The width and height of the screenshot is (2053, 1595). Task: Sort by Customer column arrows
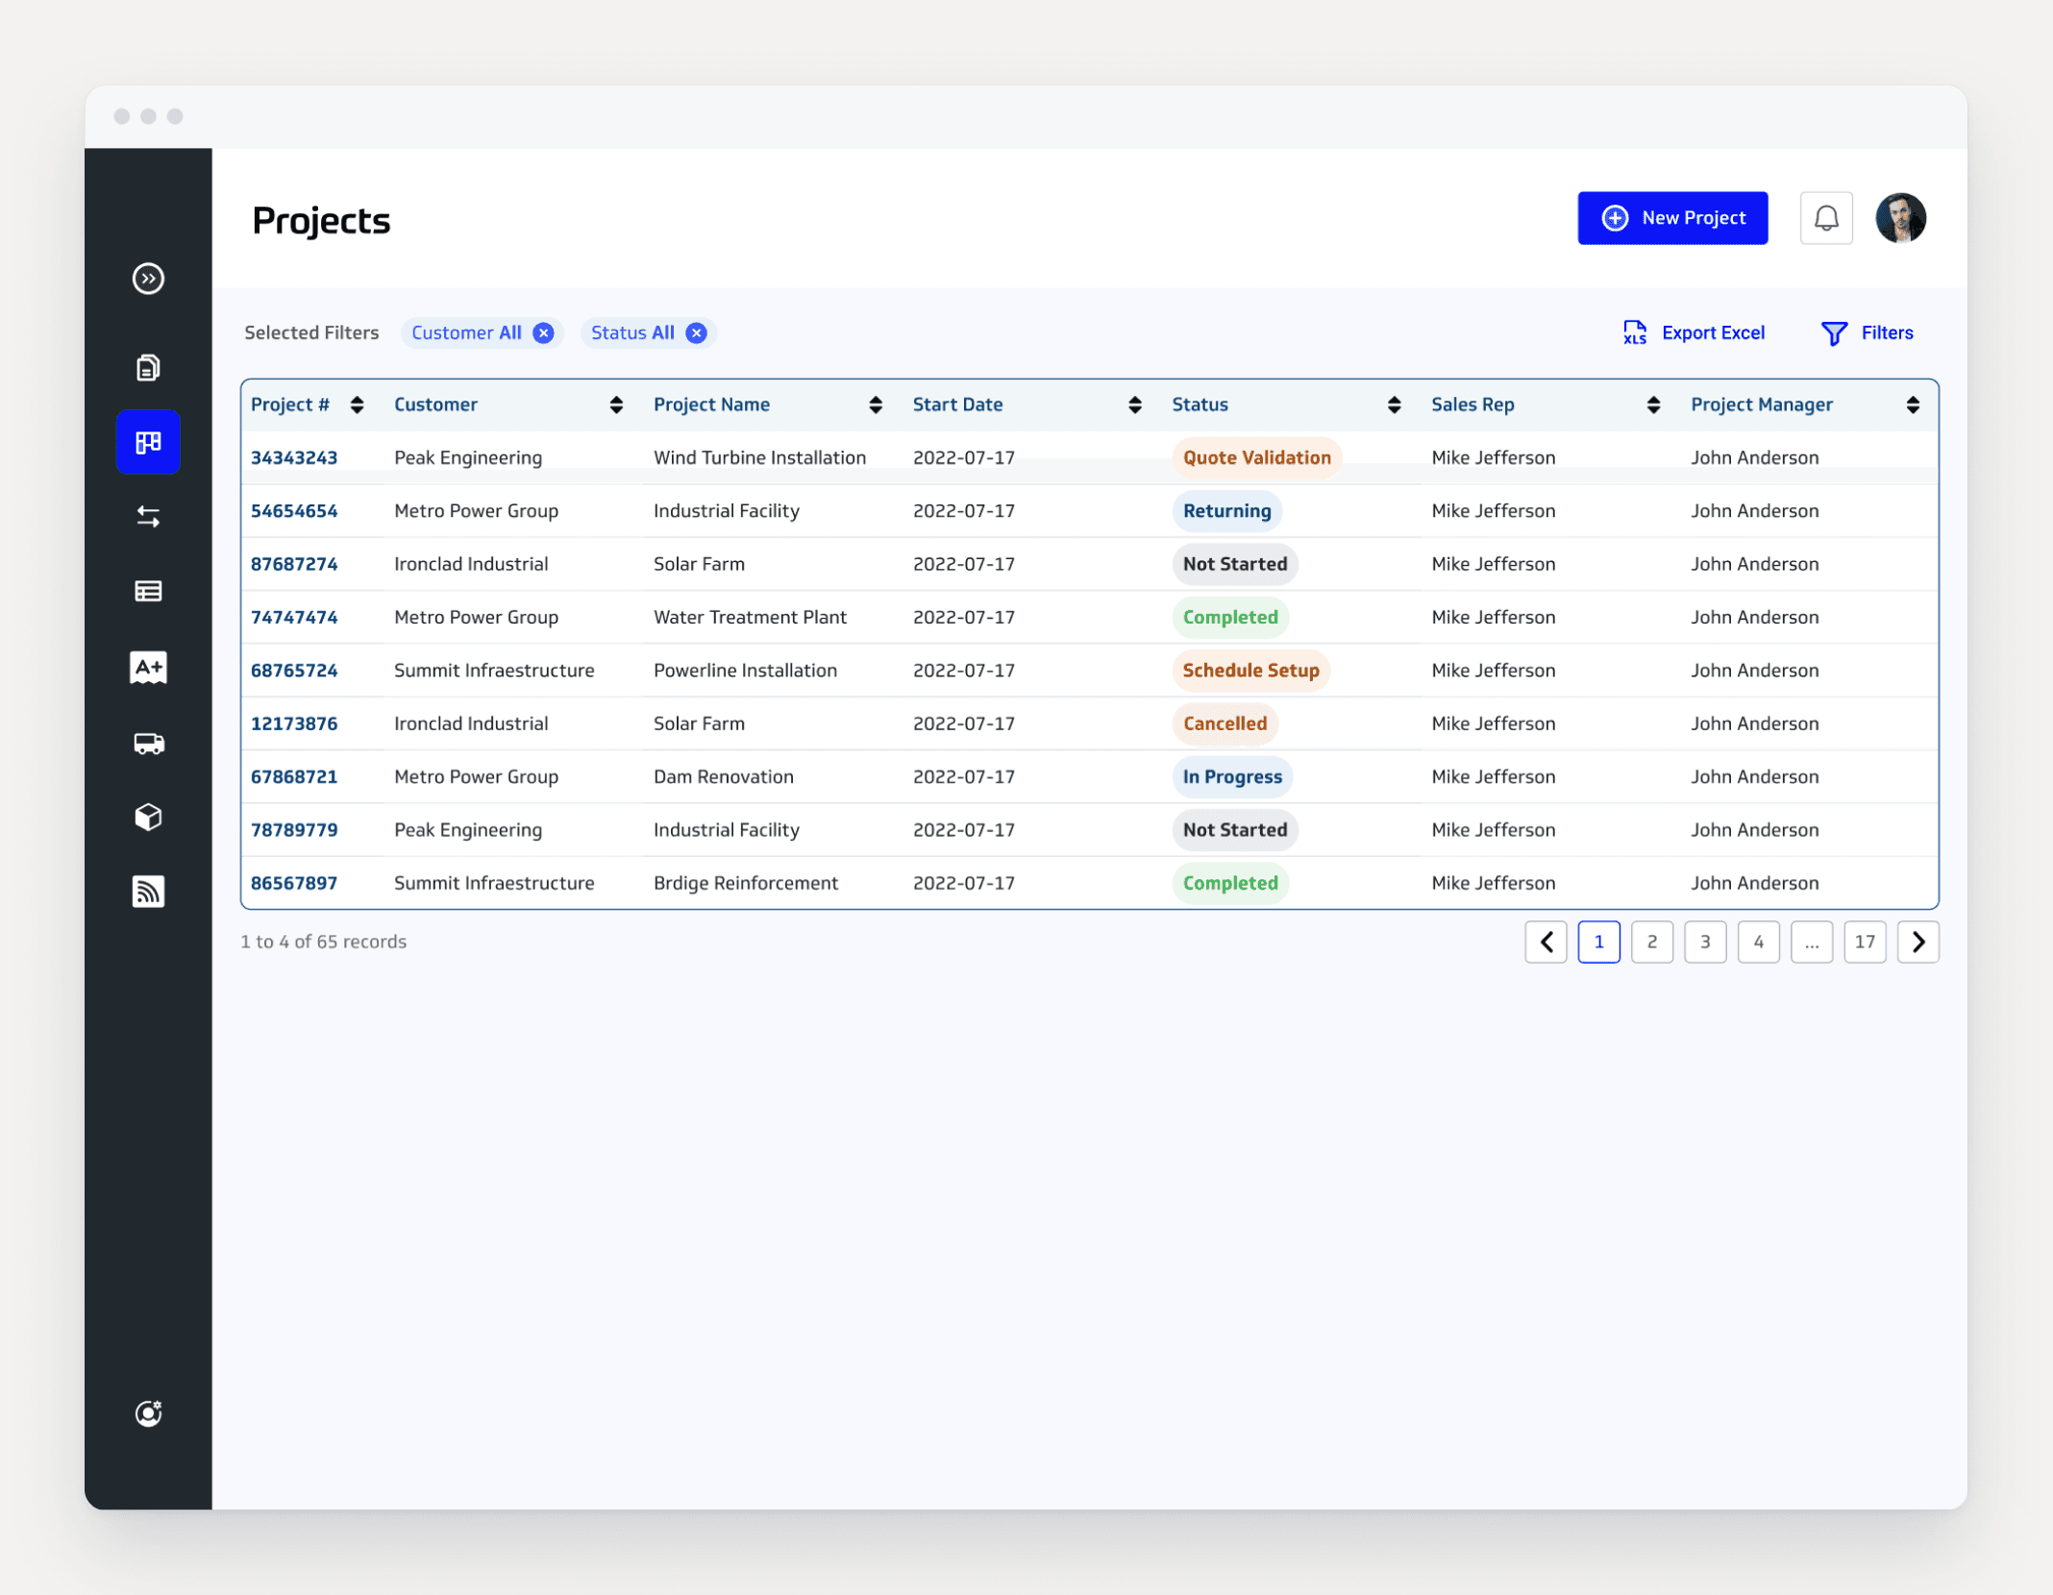click(616, 405)
